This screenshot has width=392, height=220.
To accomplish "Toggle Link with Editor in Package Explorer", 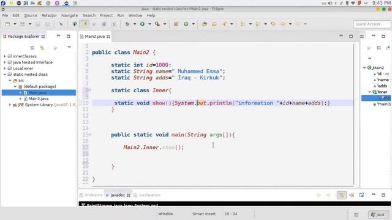I will [42, 48].
